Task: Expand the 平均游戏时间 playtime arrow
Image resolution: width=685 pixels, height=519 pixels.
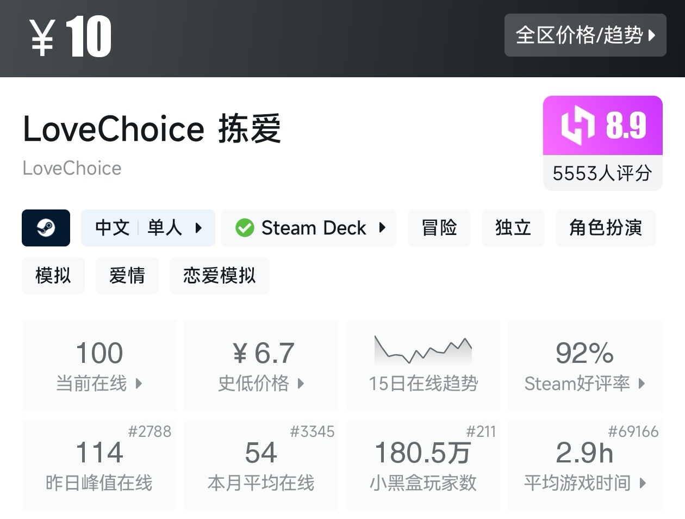Action: coord(643,483)
